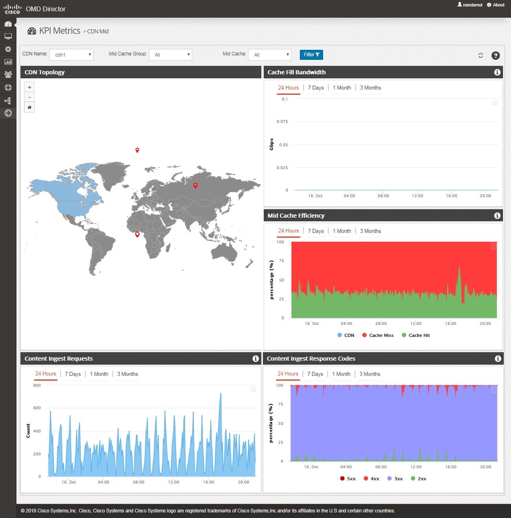The image size is (511, 518).
Task: Open the dashboard icon in sidebar
Action: (x=8, y=24)
